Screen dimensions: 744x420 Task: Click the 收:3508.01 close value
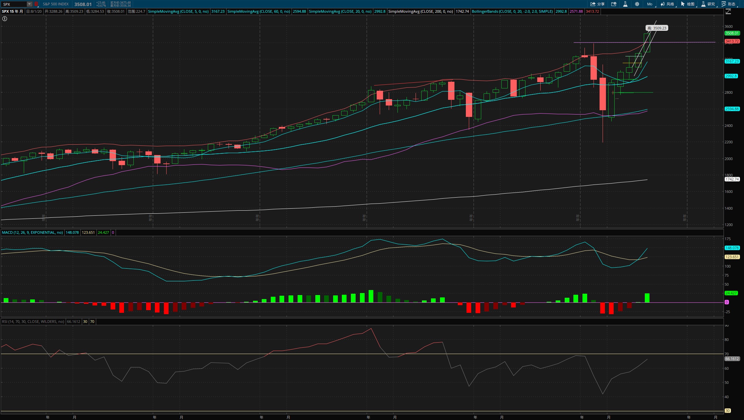116,11
